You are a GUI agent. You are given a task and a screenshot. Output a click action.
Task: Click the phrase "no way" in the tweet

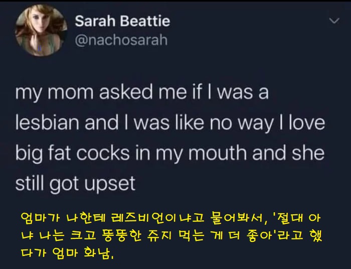coord(240,123)
